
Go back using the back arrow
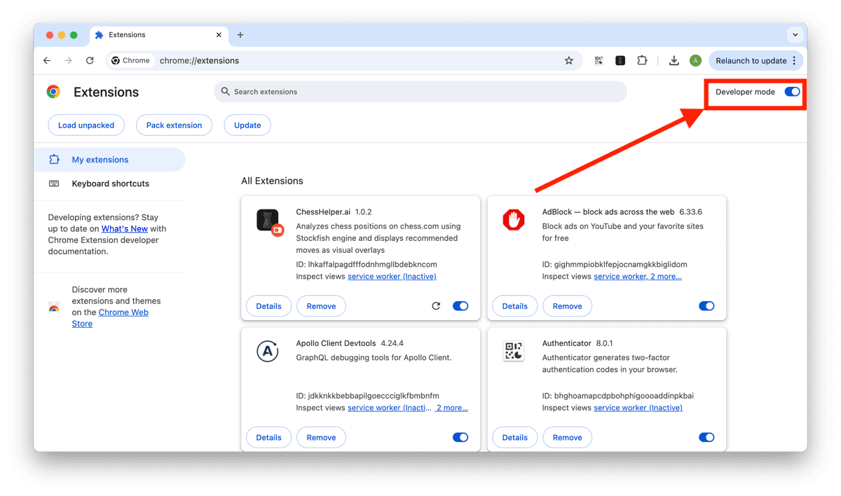point(46,60)
